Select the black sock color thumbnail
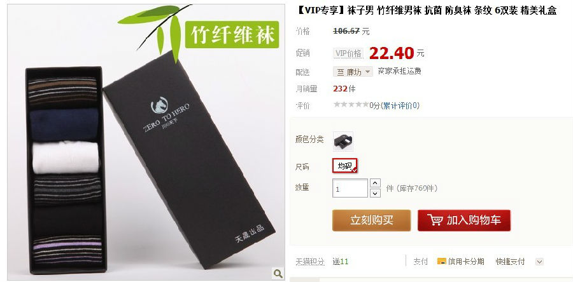This screenshot has height=282, width=573. (343, 142)
